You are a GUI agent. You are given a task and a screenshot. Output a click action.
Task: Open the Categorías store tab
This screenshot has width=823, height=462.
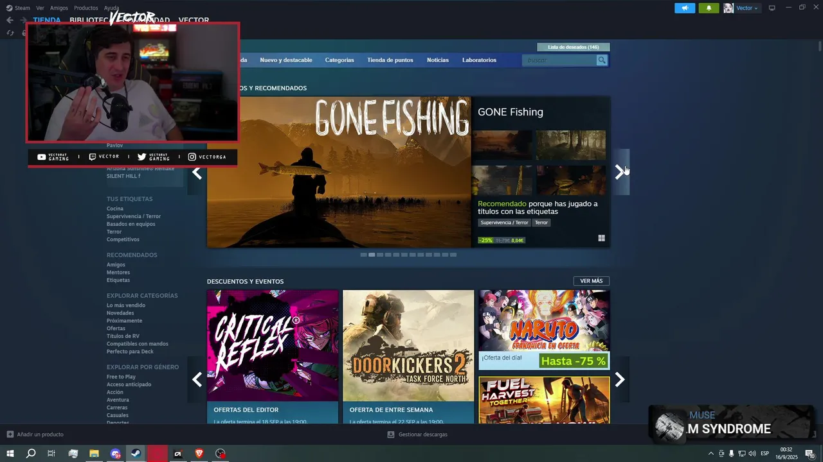point(339,60)
